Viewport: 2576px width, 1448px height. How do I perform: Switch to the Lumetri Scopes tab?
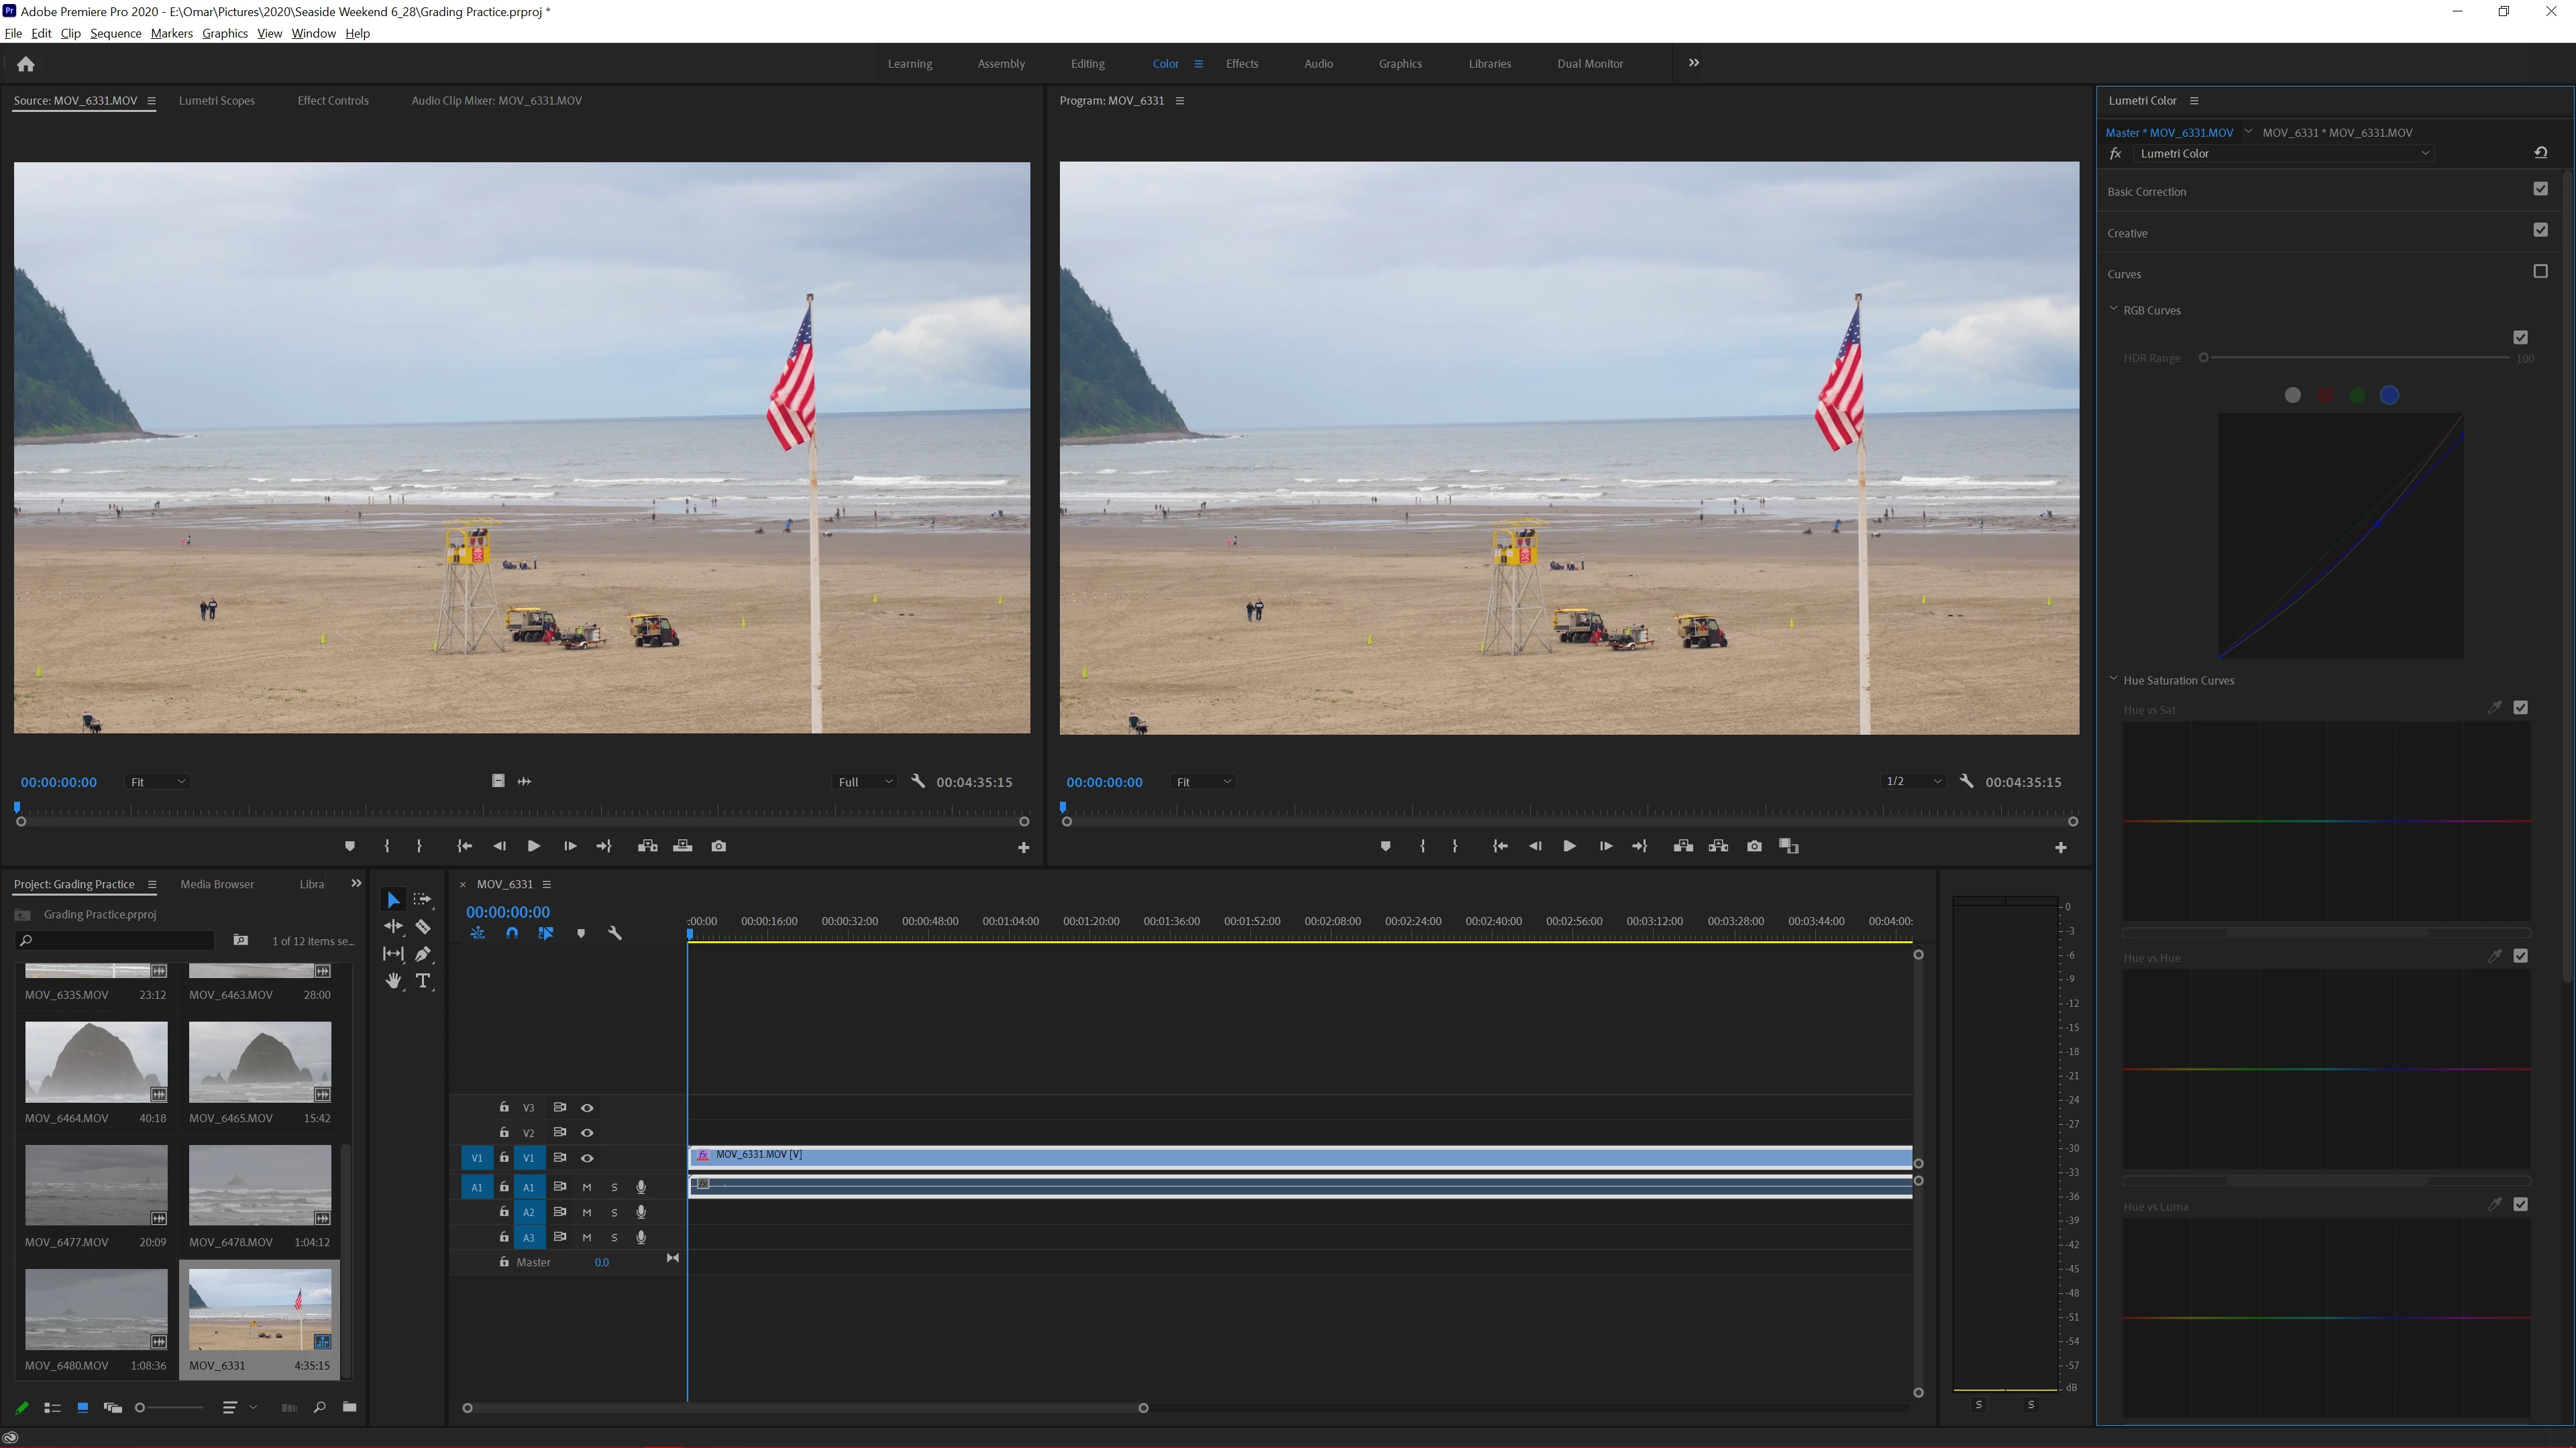[216, 100]
